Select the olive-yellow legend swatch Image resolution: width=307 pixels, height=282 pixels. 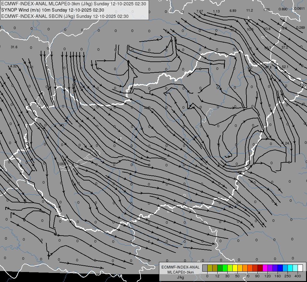click(210, 268)
